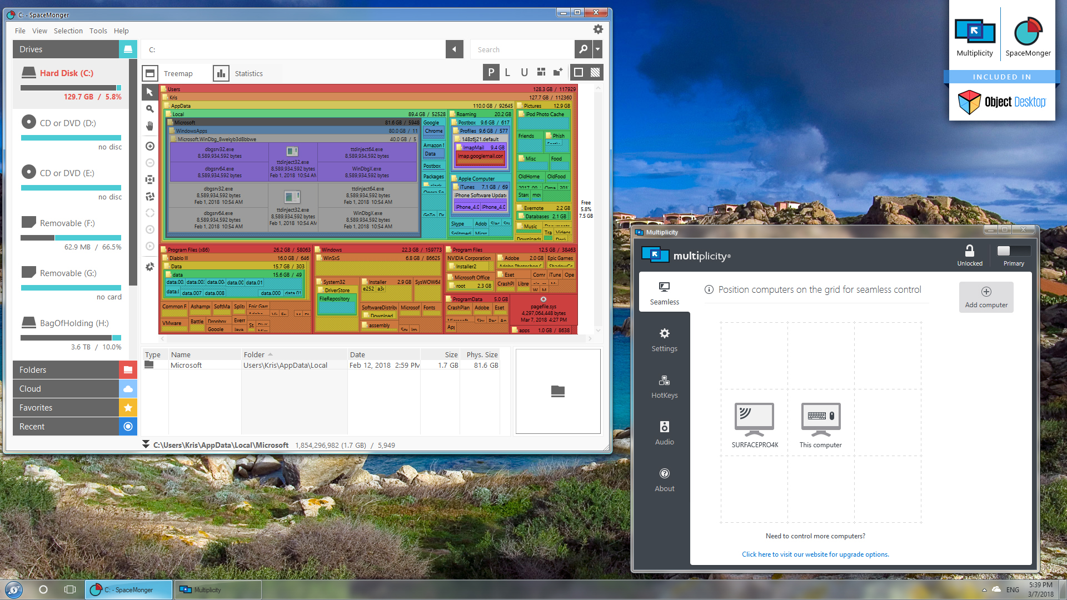Open the Tools menu
The image size is (1067, 600).
pos(98,31)
